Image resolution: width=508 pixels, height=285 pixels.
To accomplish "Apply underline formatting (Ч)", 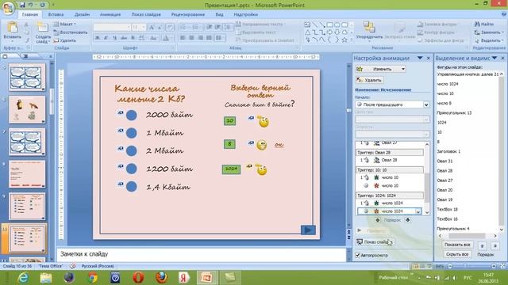I will pyautogui.click(x=114, y=38).
